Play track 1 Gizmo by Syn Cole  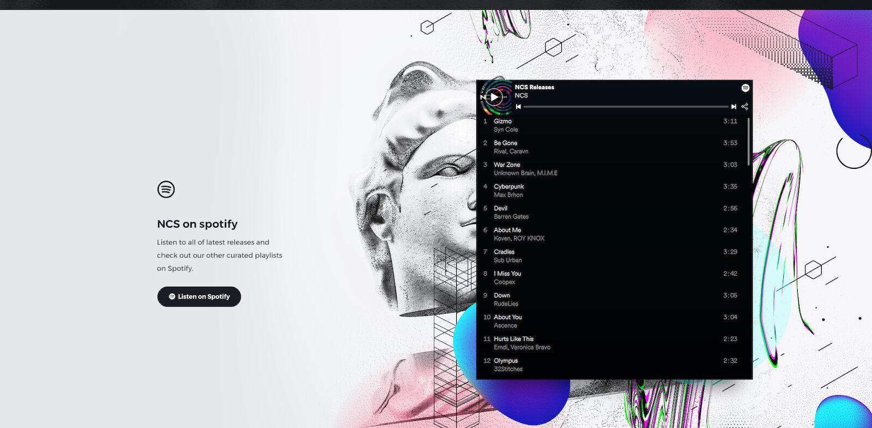pos(502,121)
